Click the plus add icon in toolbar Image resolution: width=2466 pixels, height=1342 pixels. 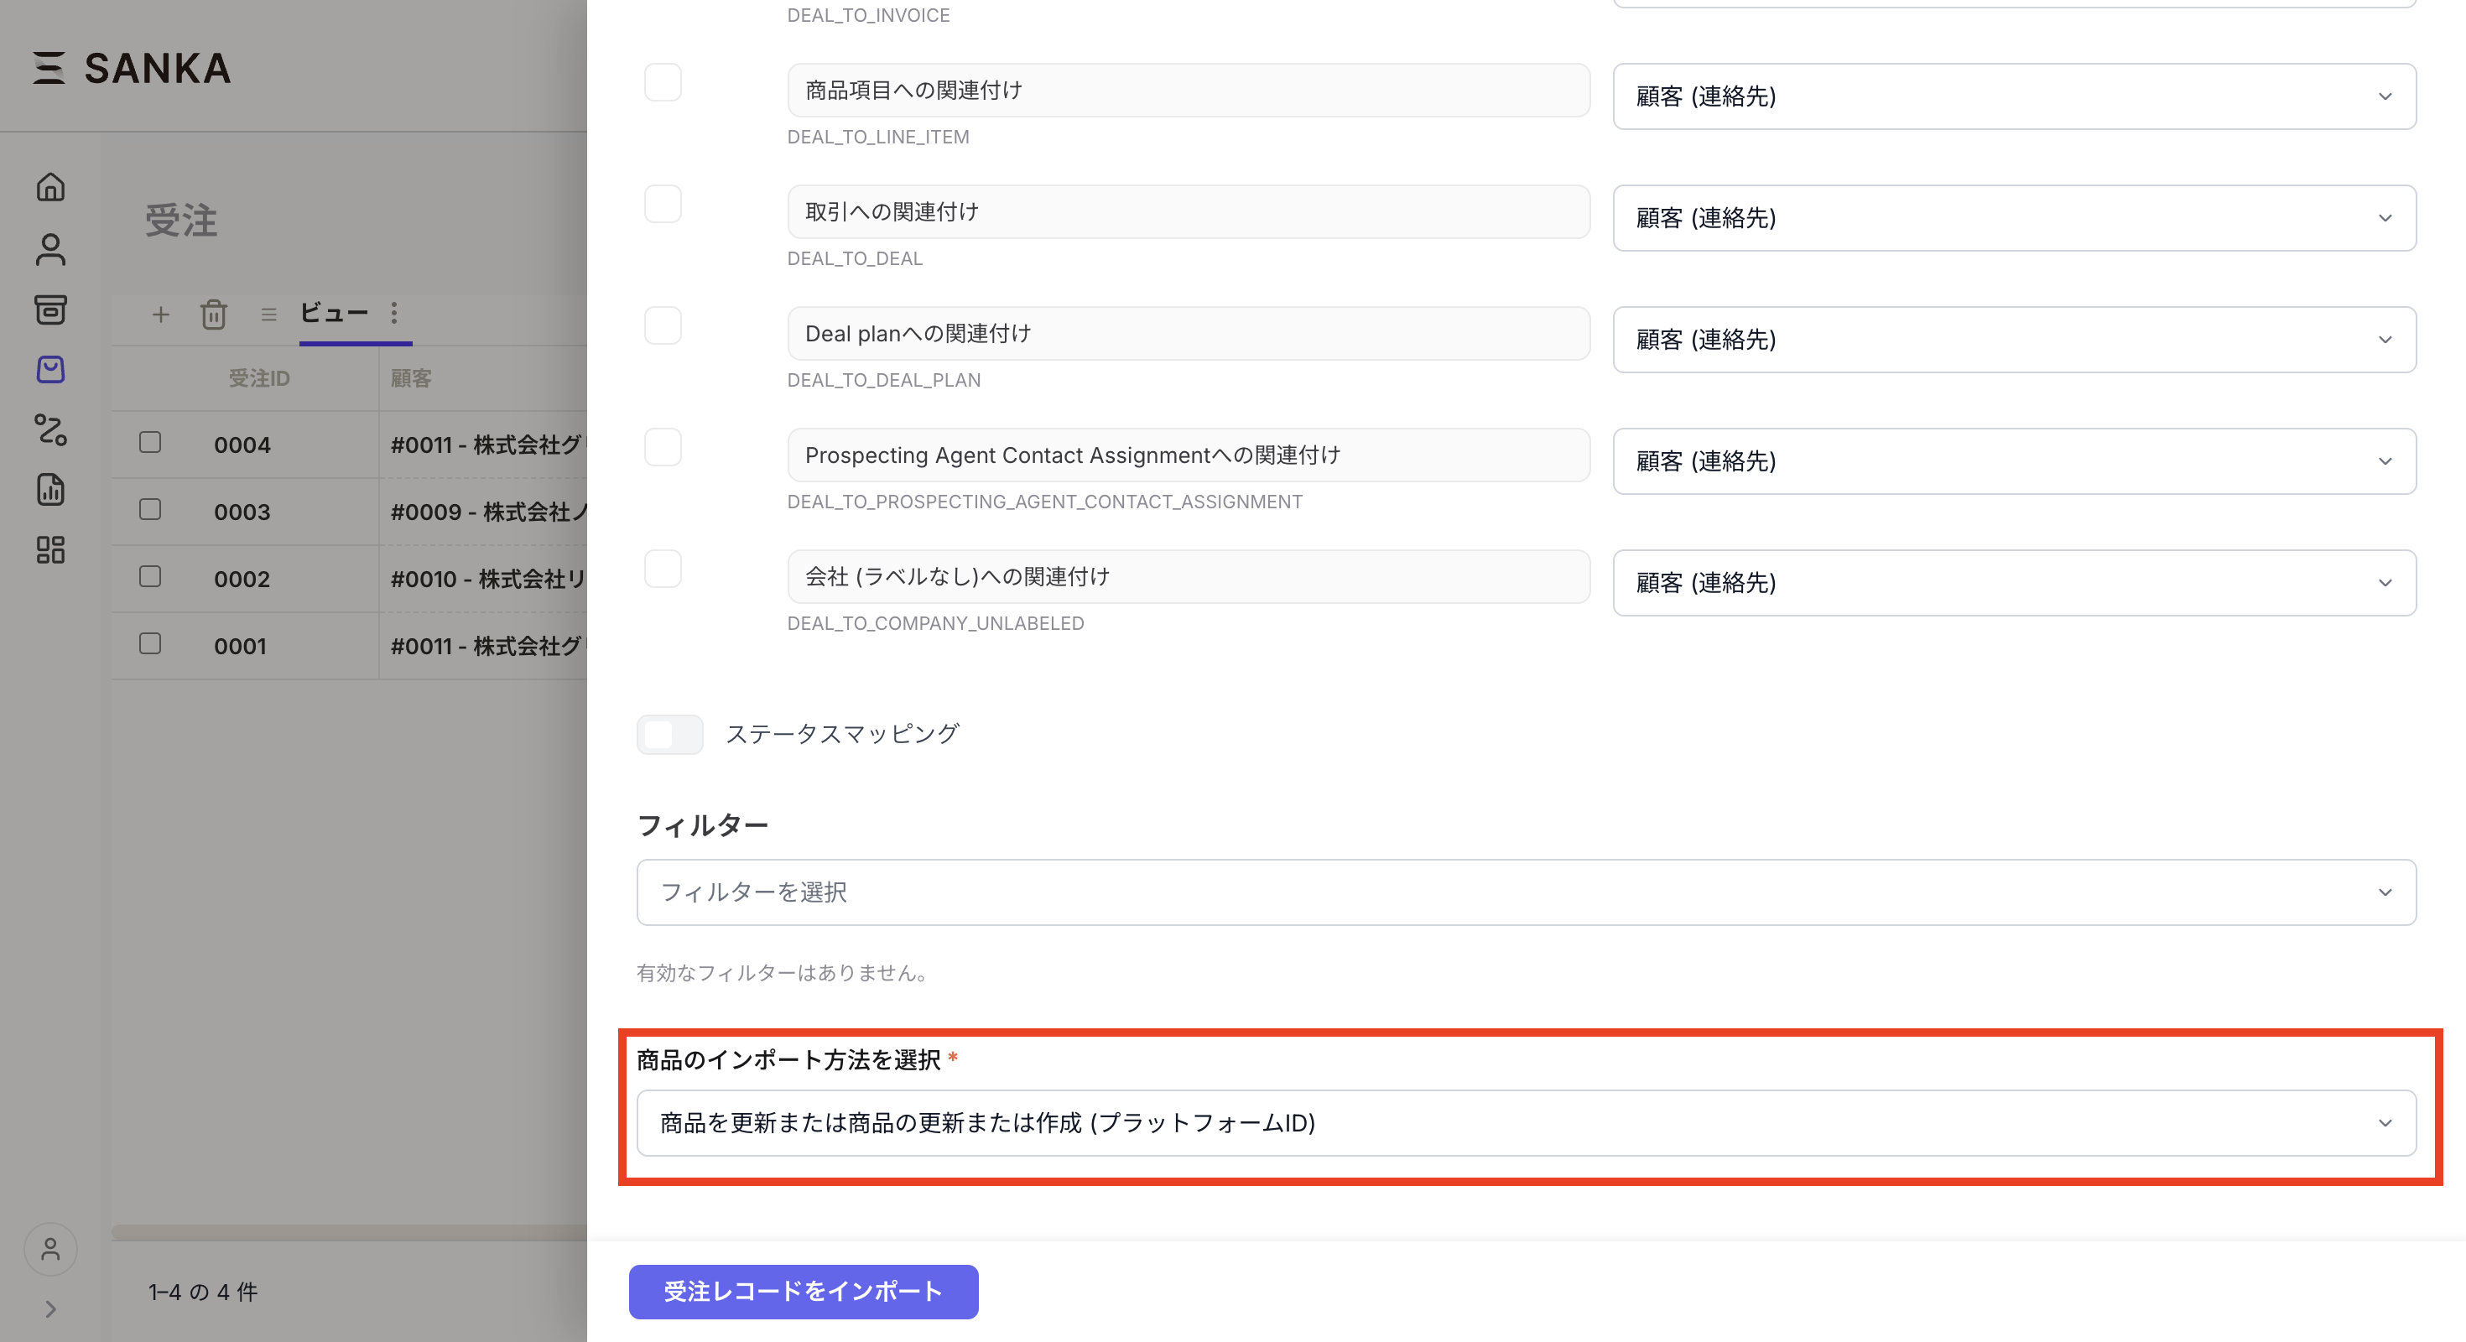click(x=161, y=314)
